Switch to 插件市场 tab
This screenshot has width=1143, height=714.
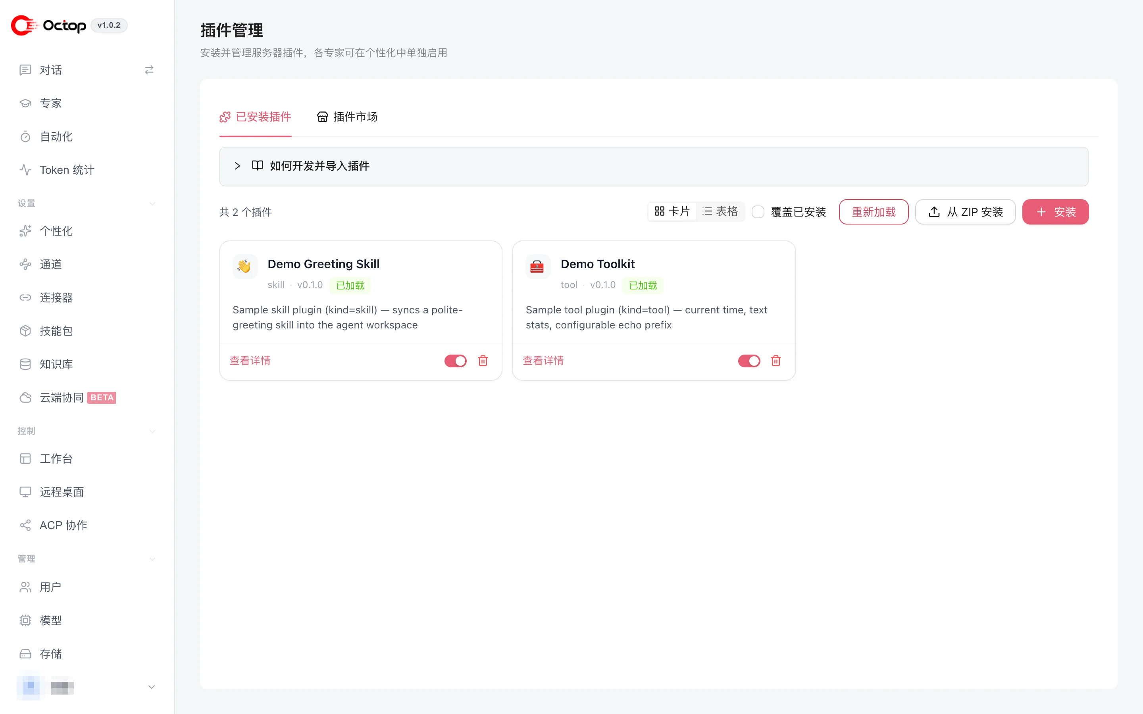pyautogui.click(x=347, y=117)
